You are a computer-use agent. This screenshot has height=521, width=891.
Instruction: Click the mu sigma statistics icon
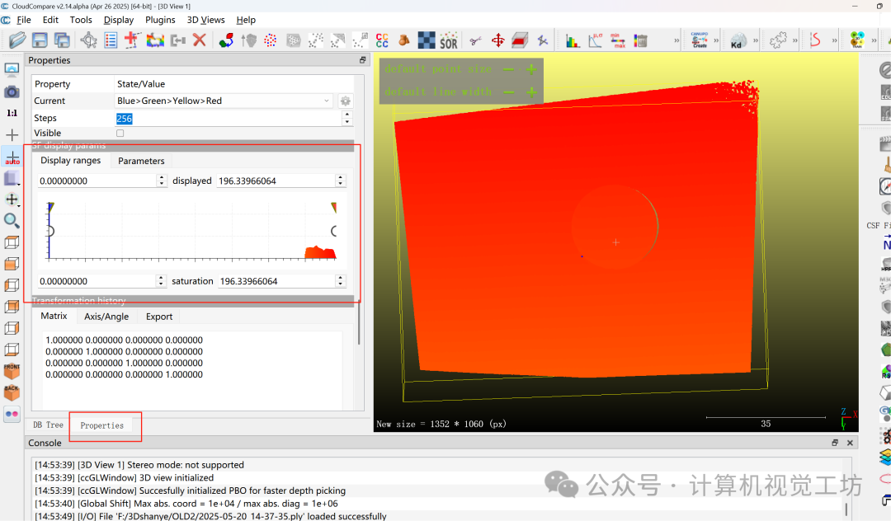pos(595,40)
